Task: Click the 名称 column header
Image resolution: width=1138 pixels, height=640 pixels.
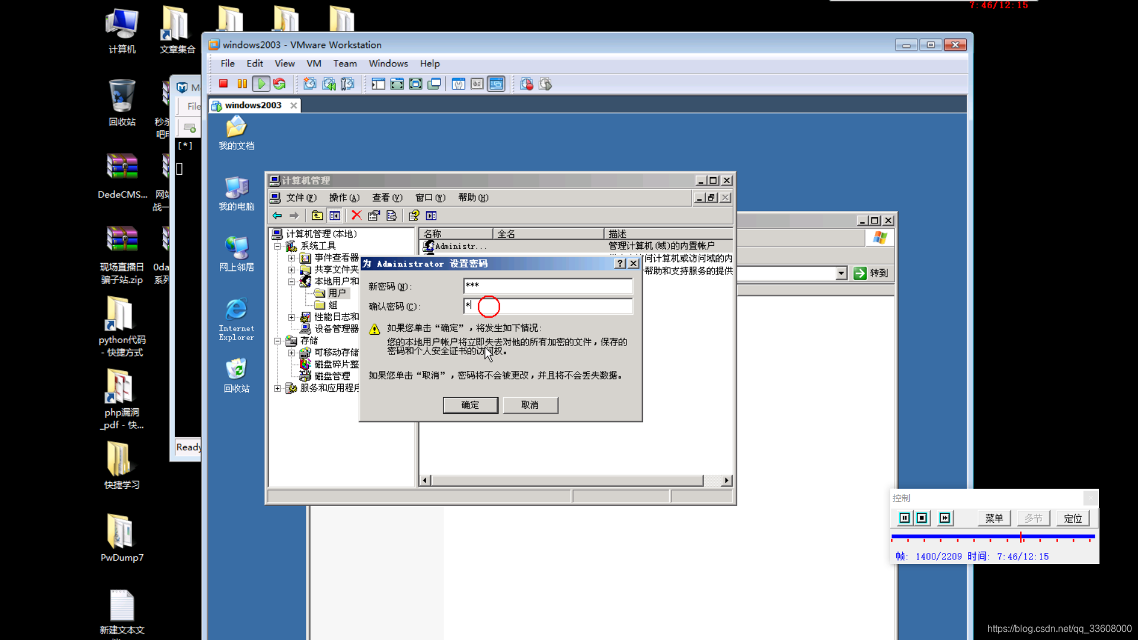Action: (x=456, y=234)
